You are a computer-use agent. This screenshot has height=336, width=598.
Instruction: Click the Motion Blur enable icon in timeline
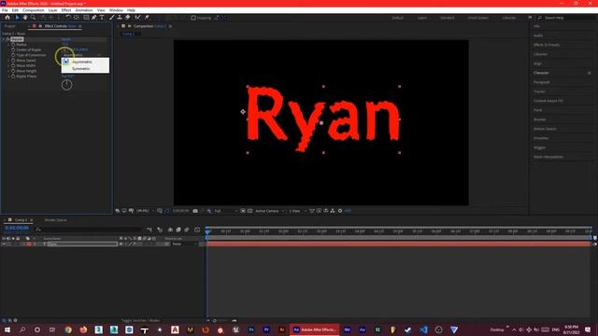[187, 230]
